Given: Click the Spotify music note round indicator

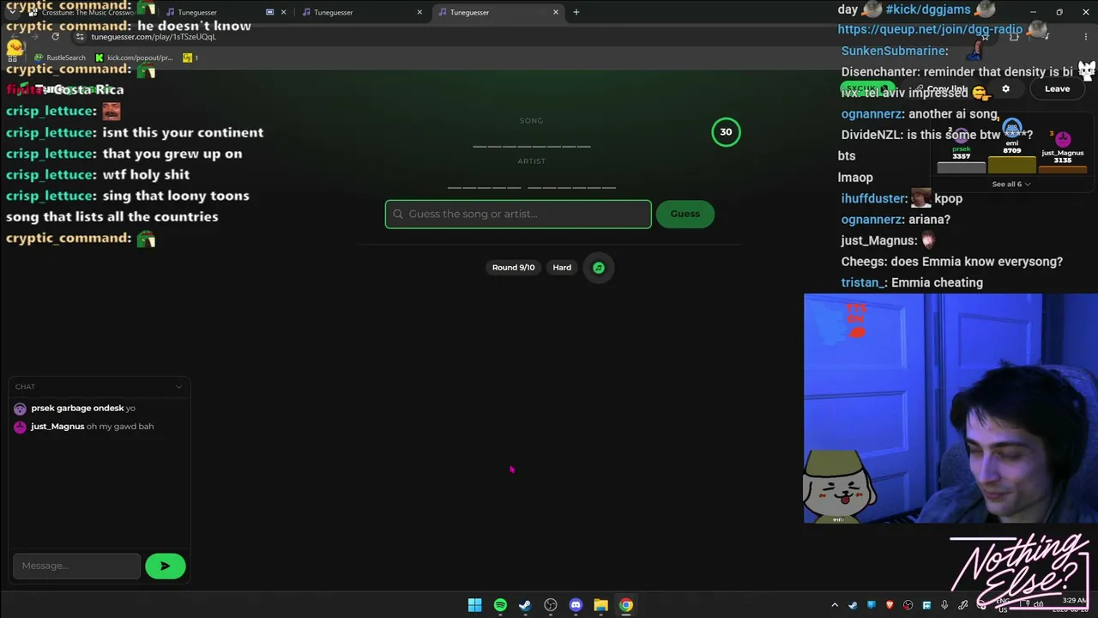Looking at the screenshot, I should (x=599, y=268).
